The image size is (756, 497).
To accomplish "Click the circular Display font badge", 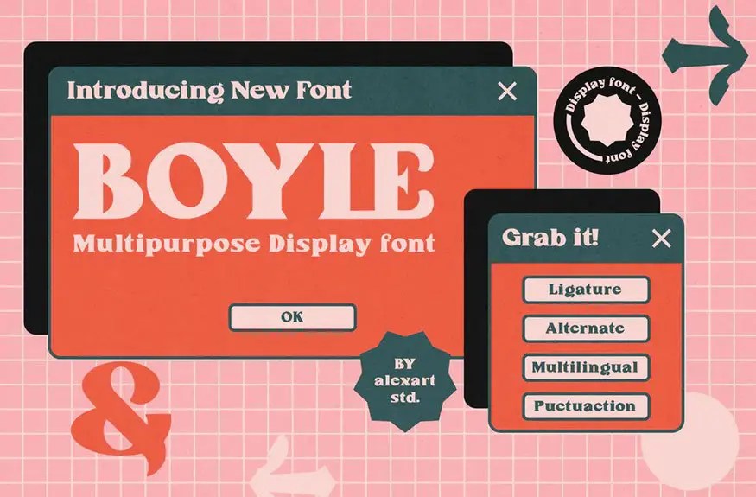I will click(607, 120).
